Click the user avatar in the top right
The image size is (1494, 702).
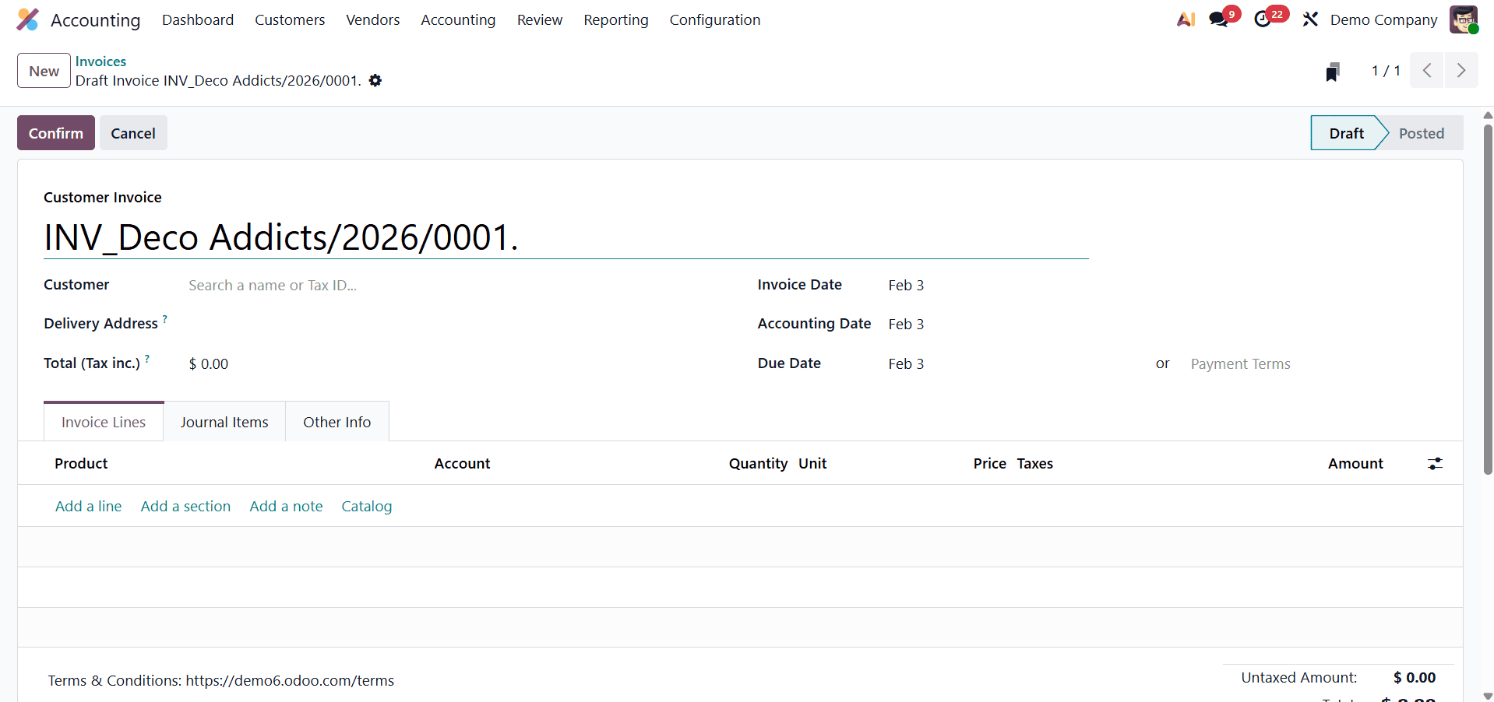coord(1464,19)
